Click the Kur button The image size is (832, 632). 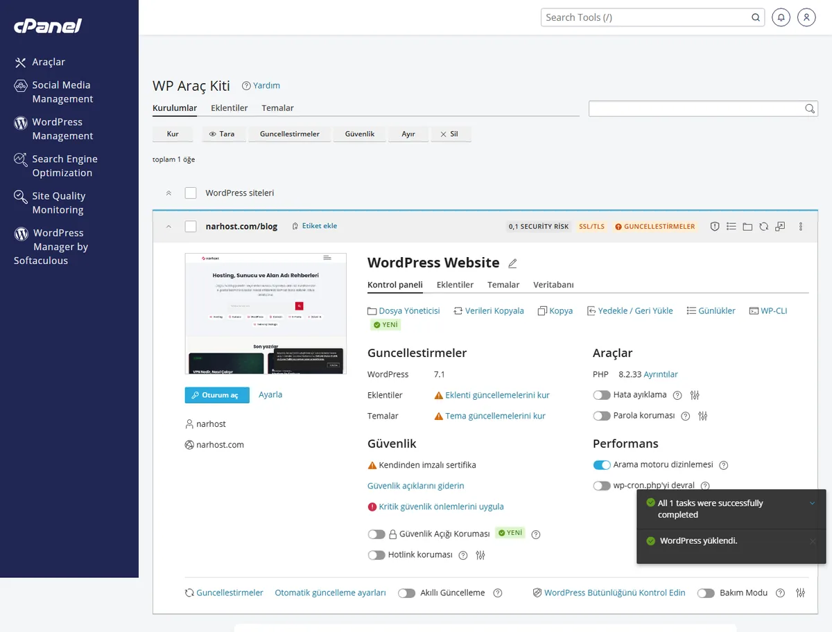point(173,134)
